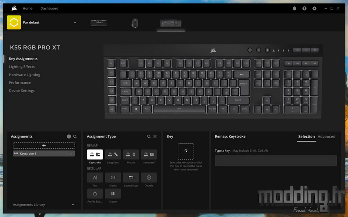Open Lighting Effects section
Screen dimensions: 348x217
coord(22,67)
